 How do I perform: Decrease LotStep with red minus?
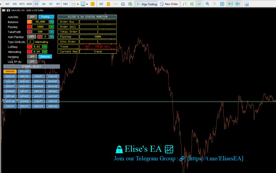click(x=29, y=47)
